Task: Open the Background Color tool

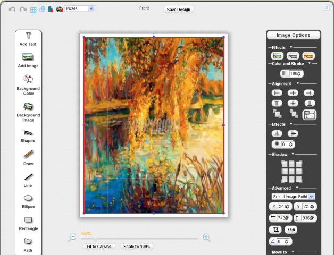Action: click(28, 85)
